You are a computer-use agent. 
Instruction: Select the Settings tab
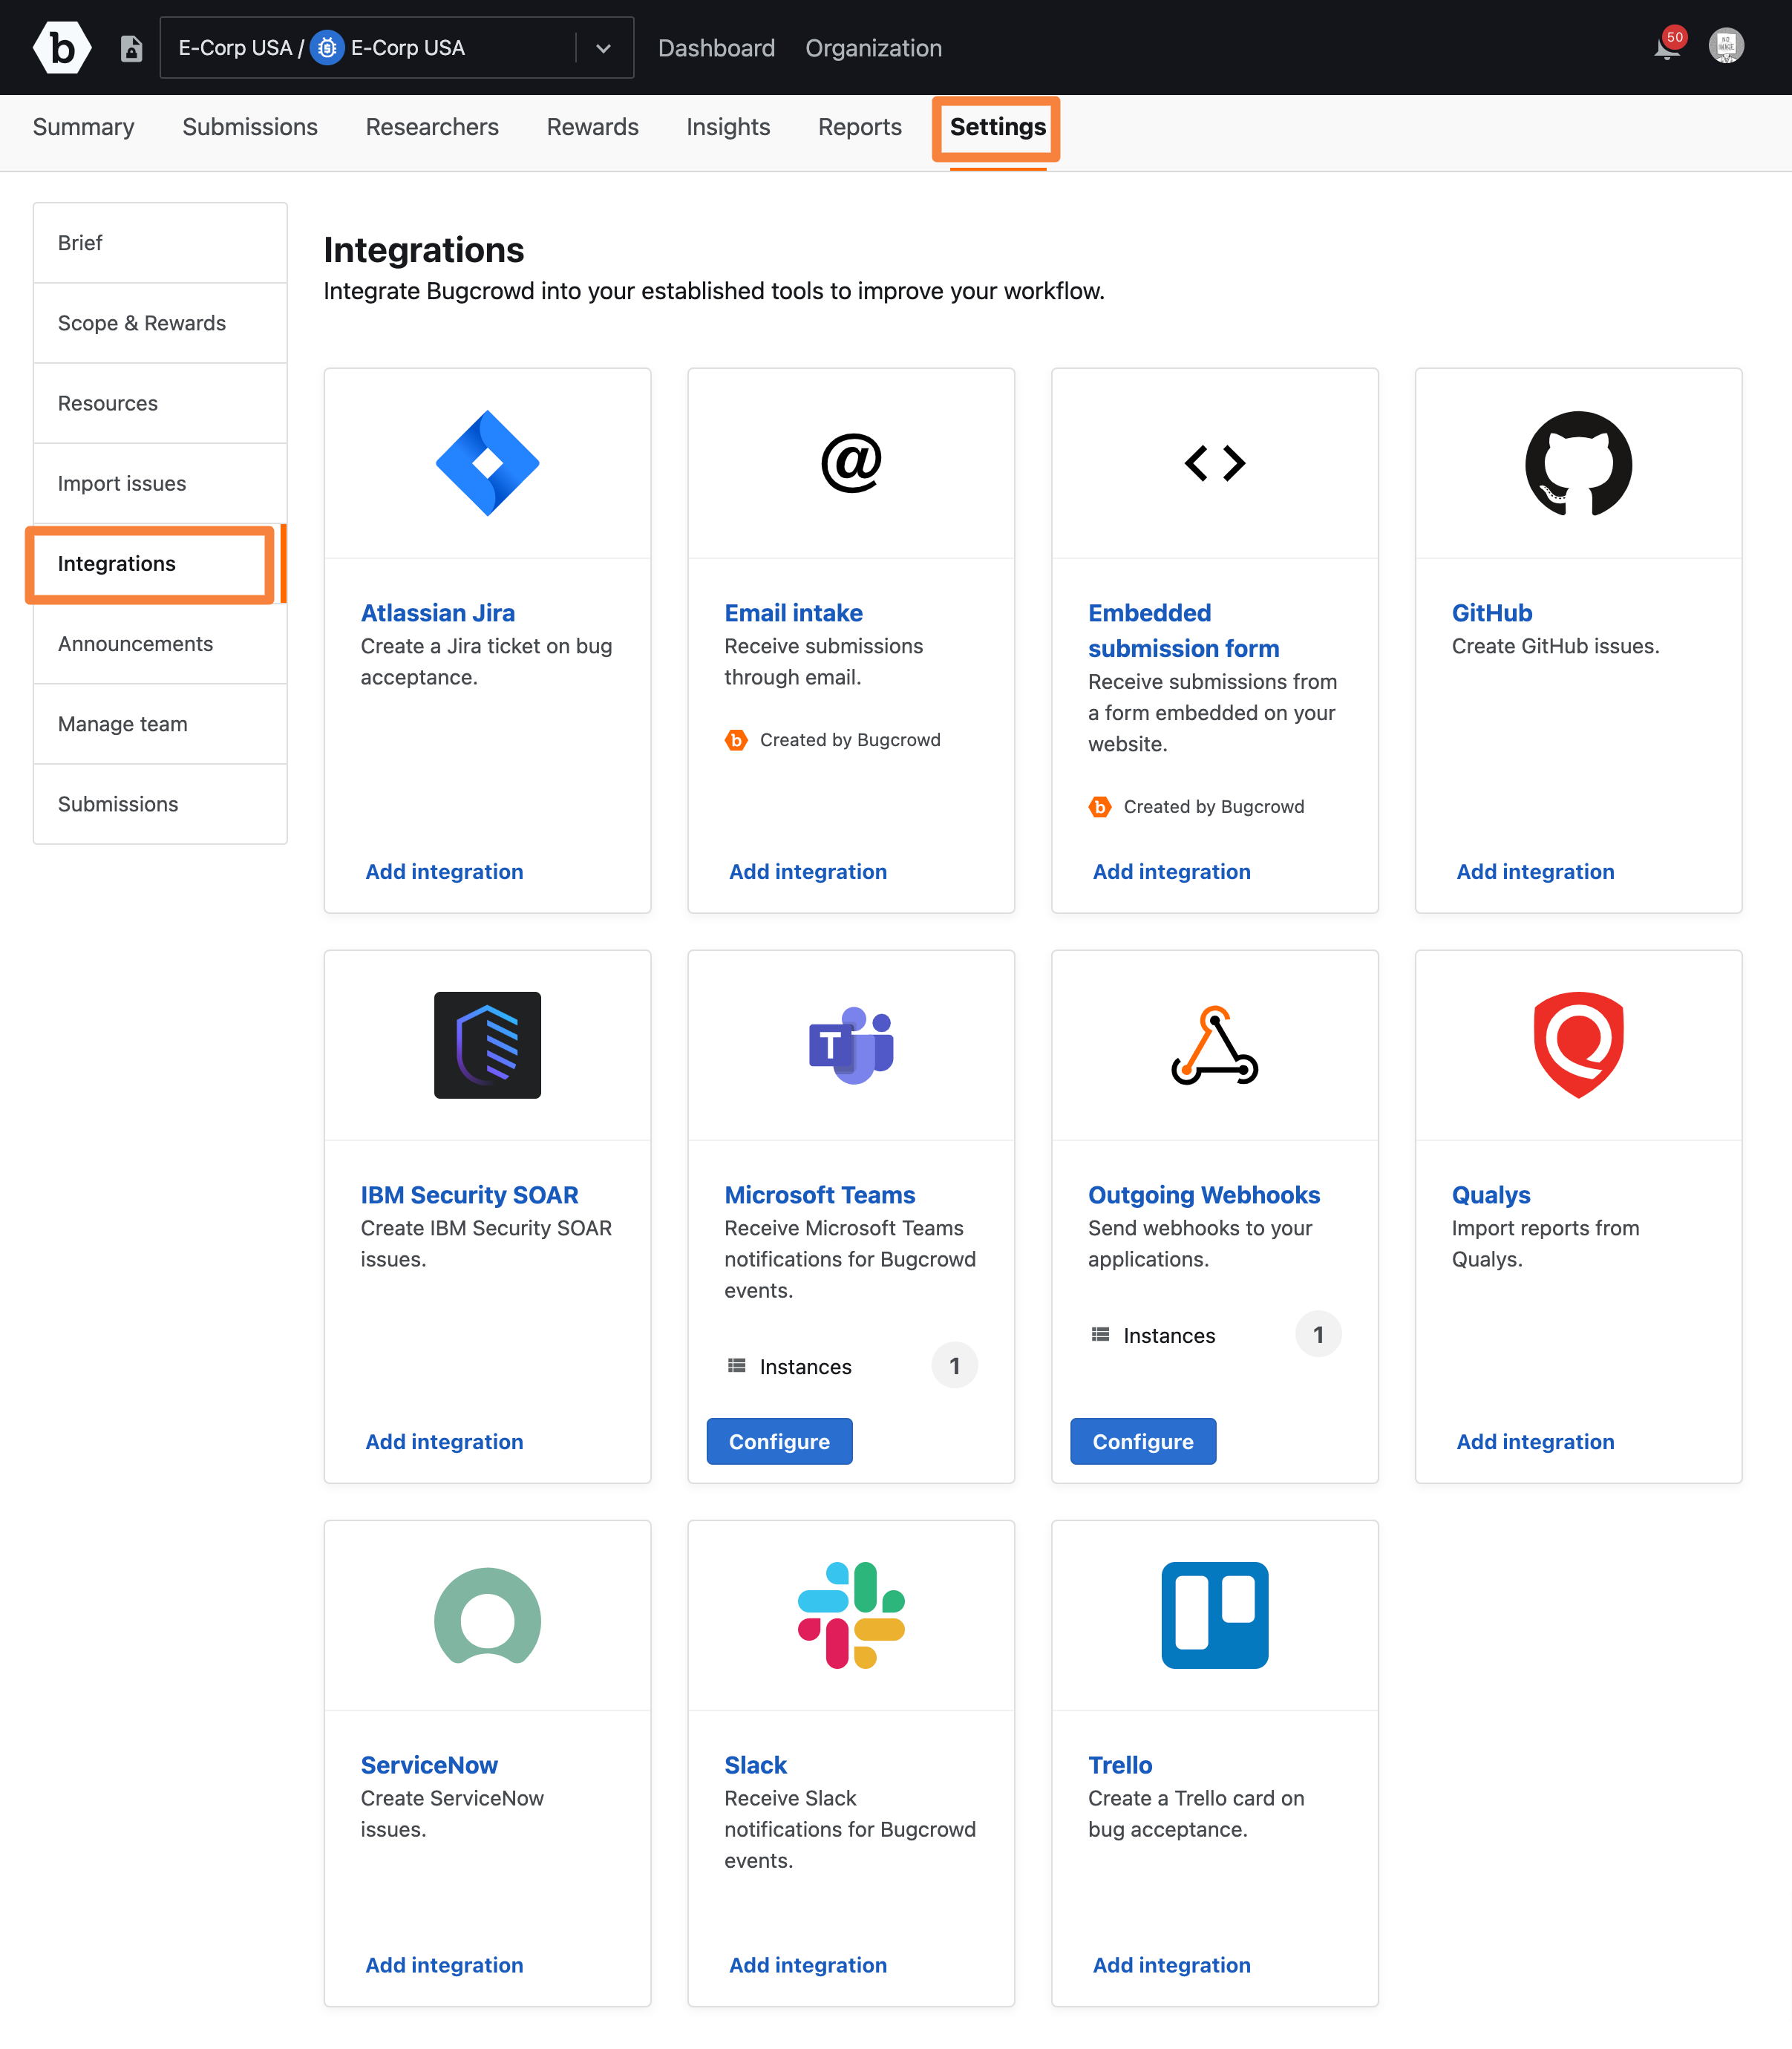pyautogui.click(x=997, y=127)
